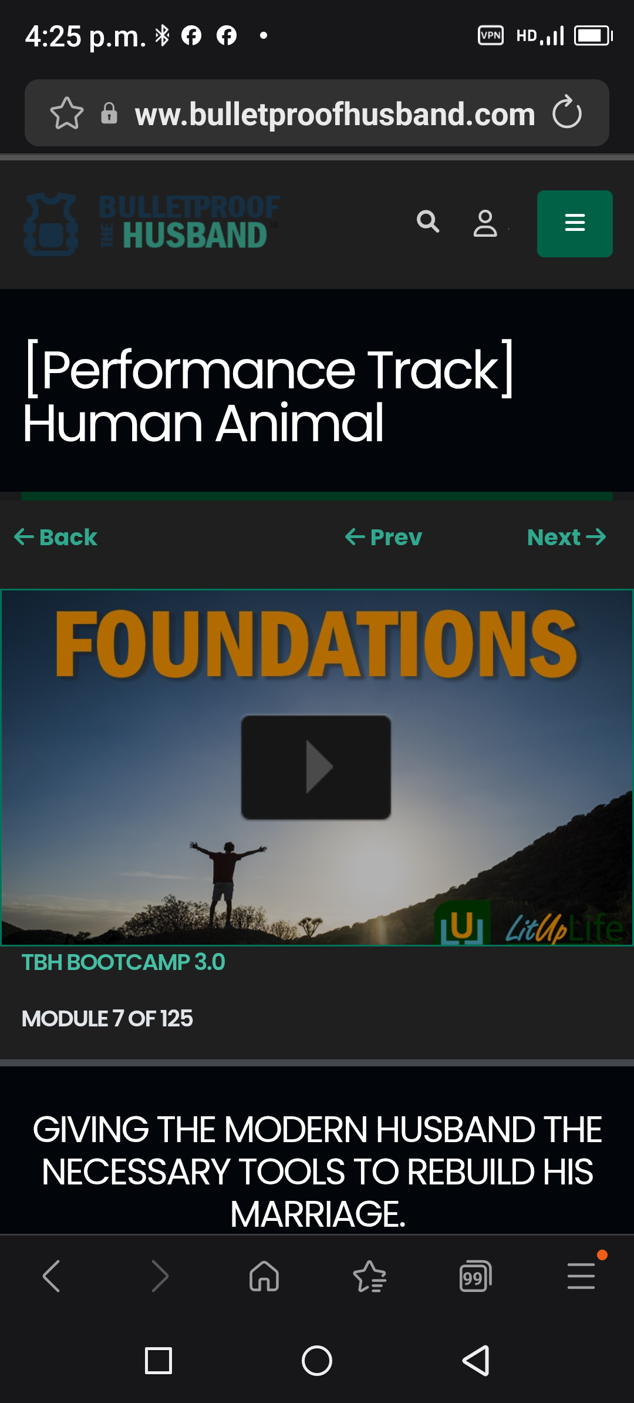This screenshot has height=1403, width=634.
Task: Play the Foundations video
Action: [x=316, y=767]
